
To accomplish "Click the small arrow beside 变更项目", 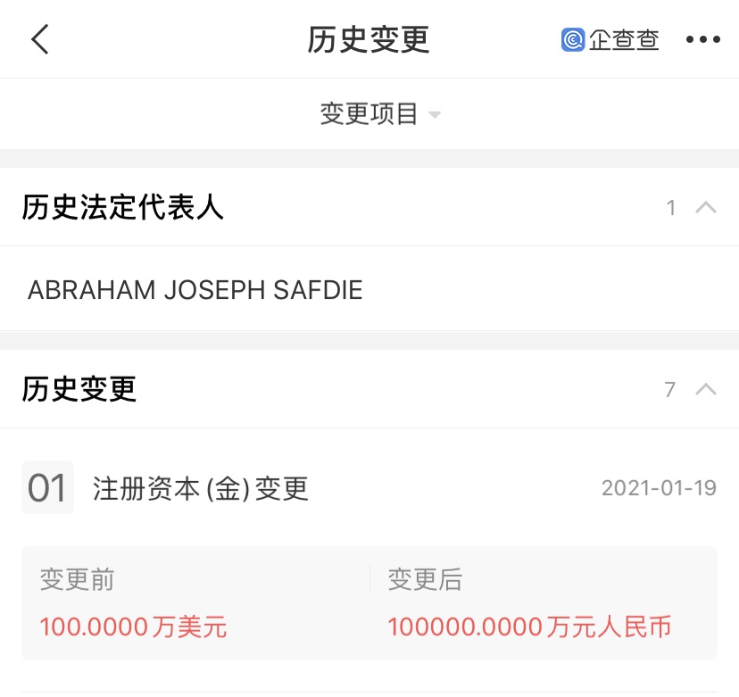I will (434, 114).
